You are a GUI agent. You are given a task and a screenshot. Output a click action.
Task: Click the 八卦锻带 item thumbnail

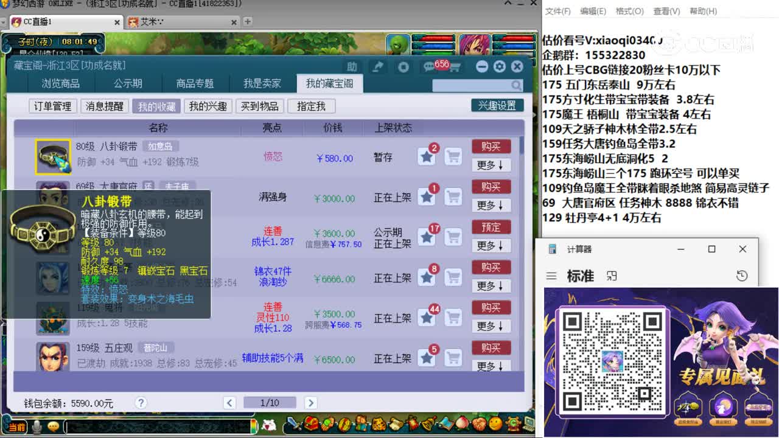pyautogui.click(x=53, y=157)
